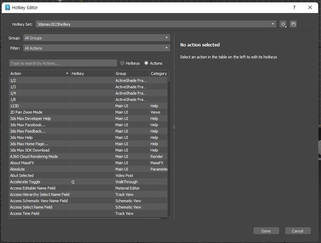Click the Render category cell
This screenshot has height=243, width=321.
(x=159, y=156)
